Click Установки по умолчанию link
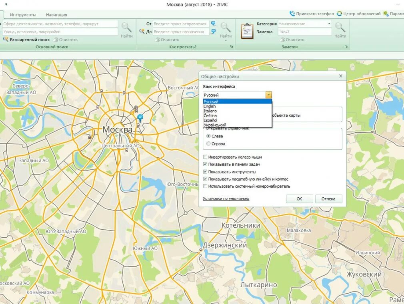 coord(226,199)
